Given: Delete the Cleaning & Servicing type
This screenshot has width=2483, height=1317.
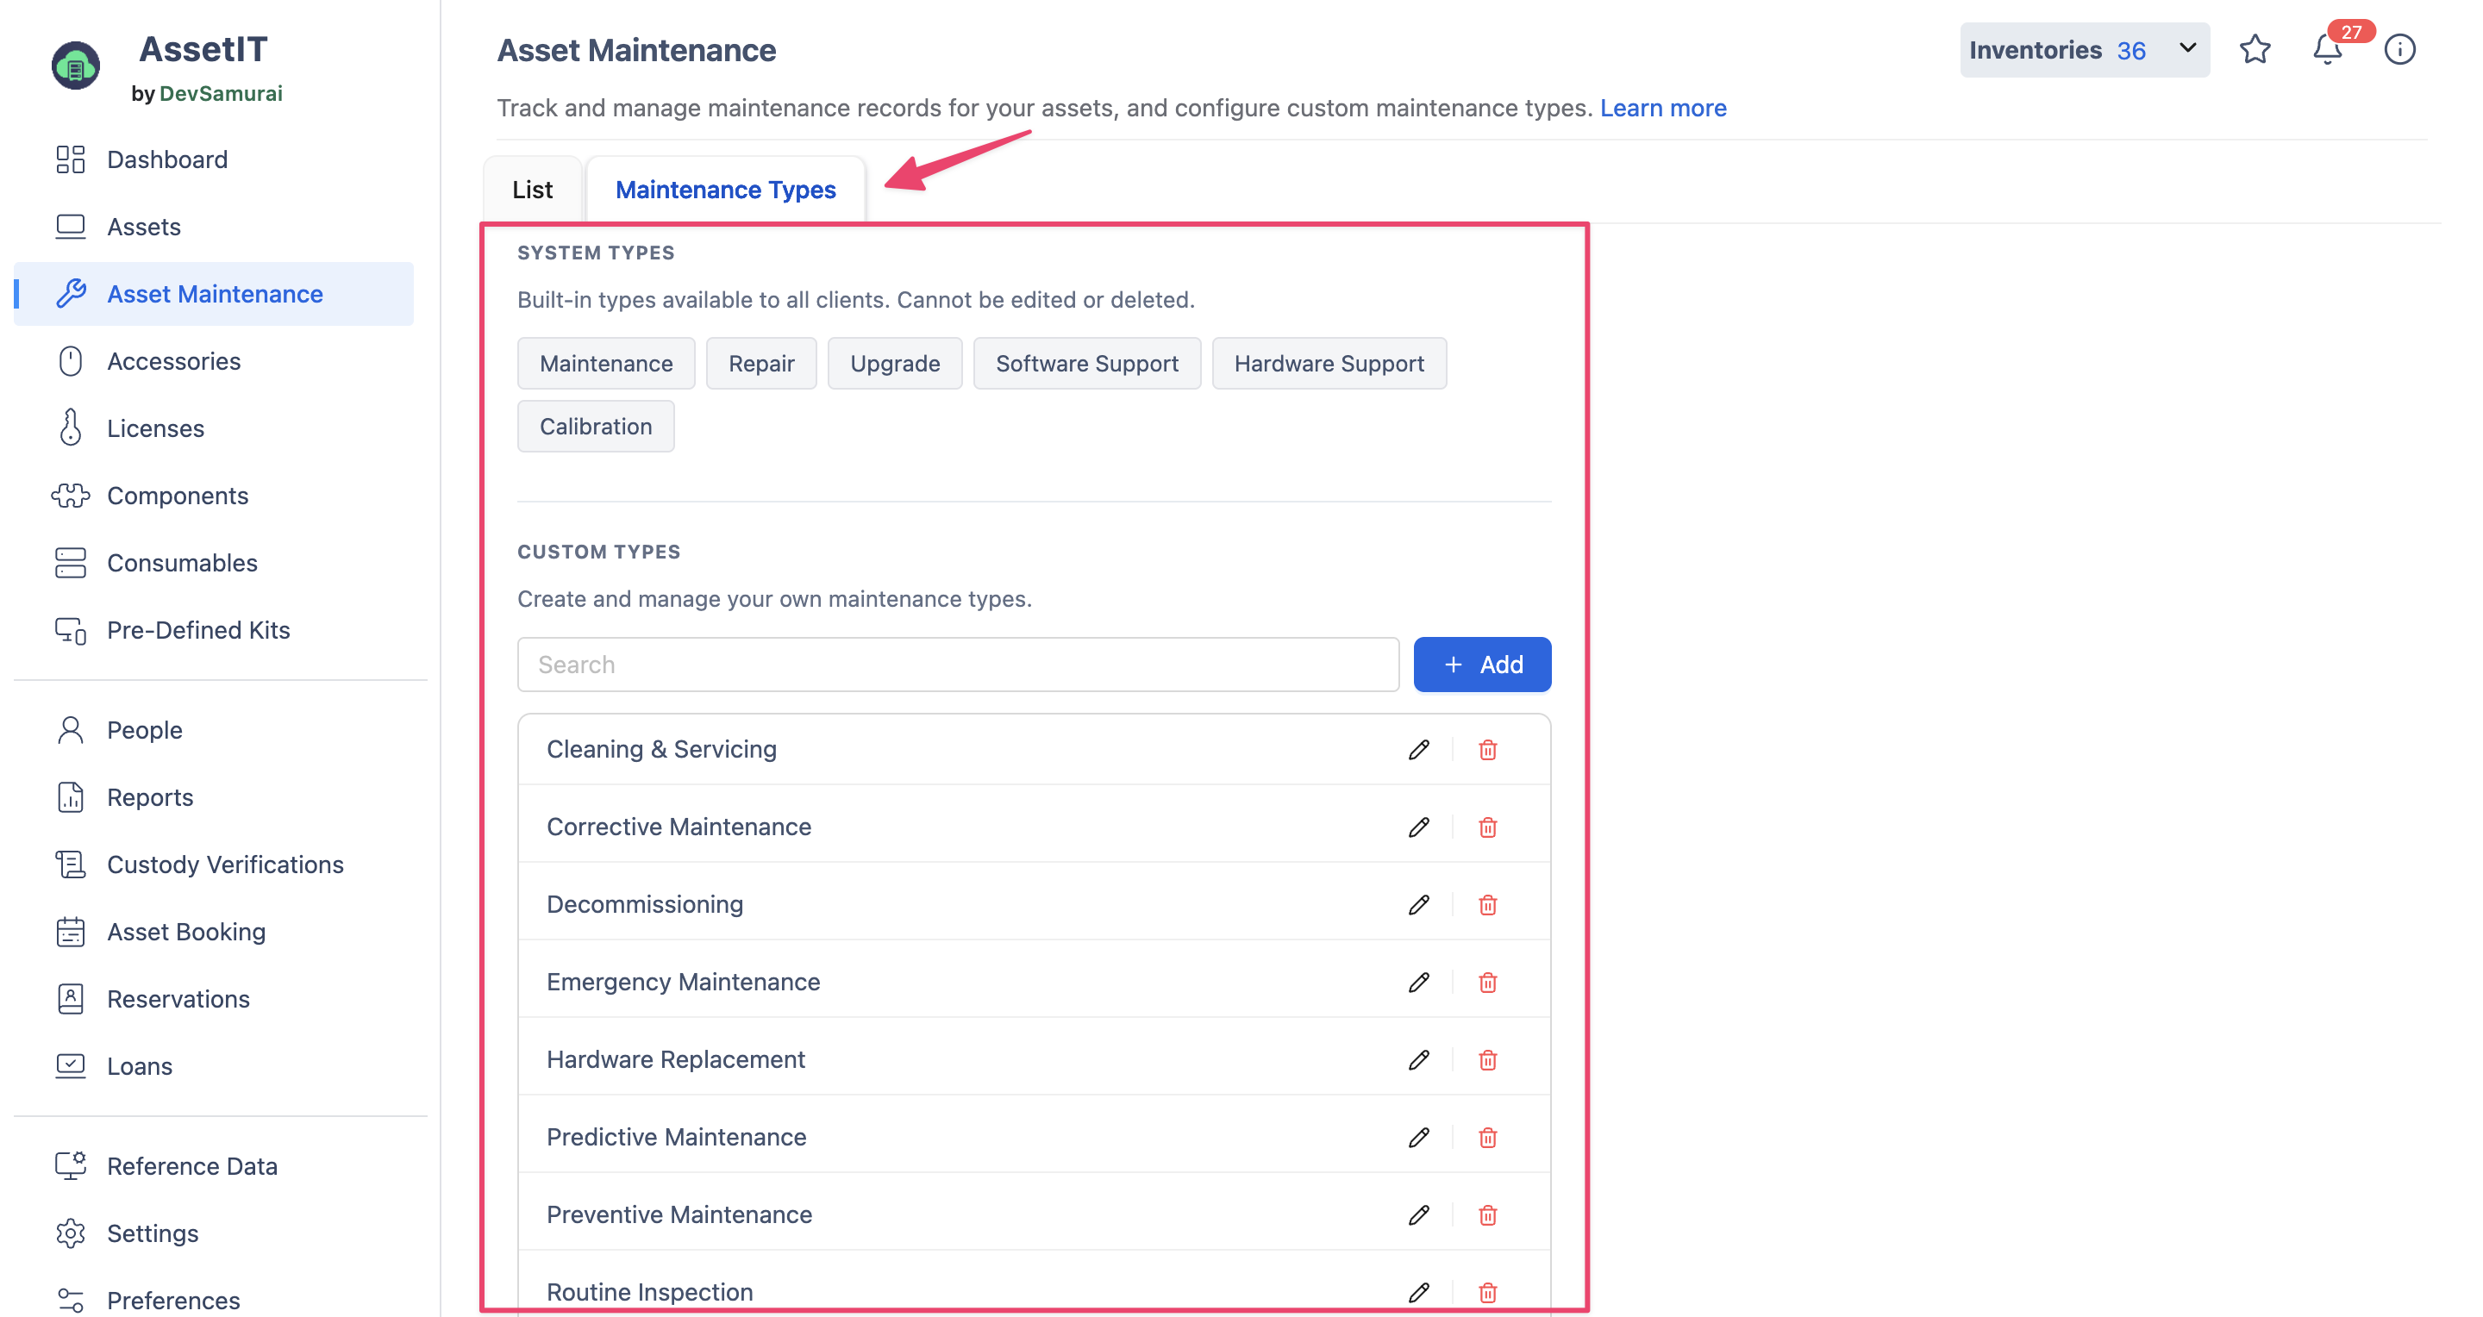Looking at the screenshot, I should [1487, 750].
